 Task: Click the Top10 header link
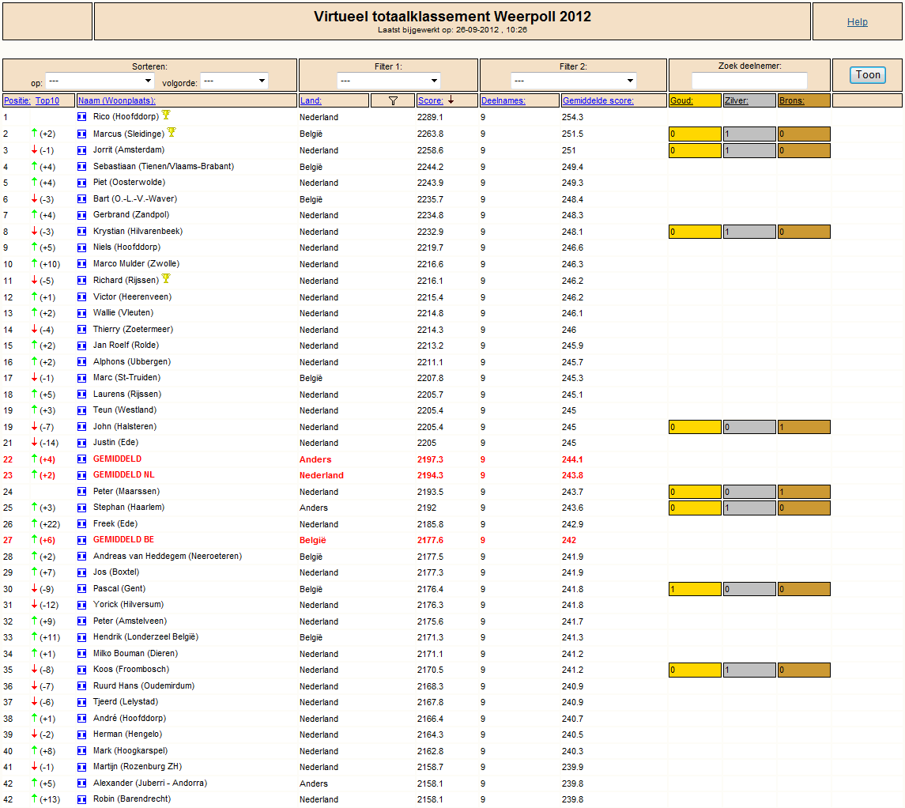[47, 100]
